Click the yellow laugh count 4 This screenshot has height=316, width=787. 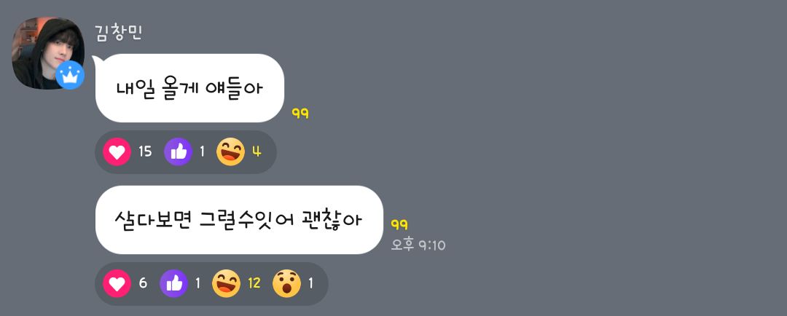click(x=257, y=151)
